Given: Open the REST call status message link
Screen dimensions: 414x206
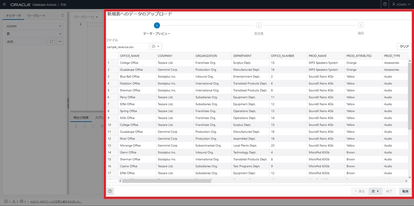Looking at the screenshot, I should [56, 202].
